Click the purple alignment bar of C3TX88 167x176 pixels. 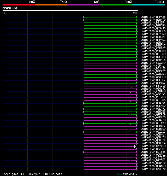pos(110,98)
